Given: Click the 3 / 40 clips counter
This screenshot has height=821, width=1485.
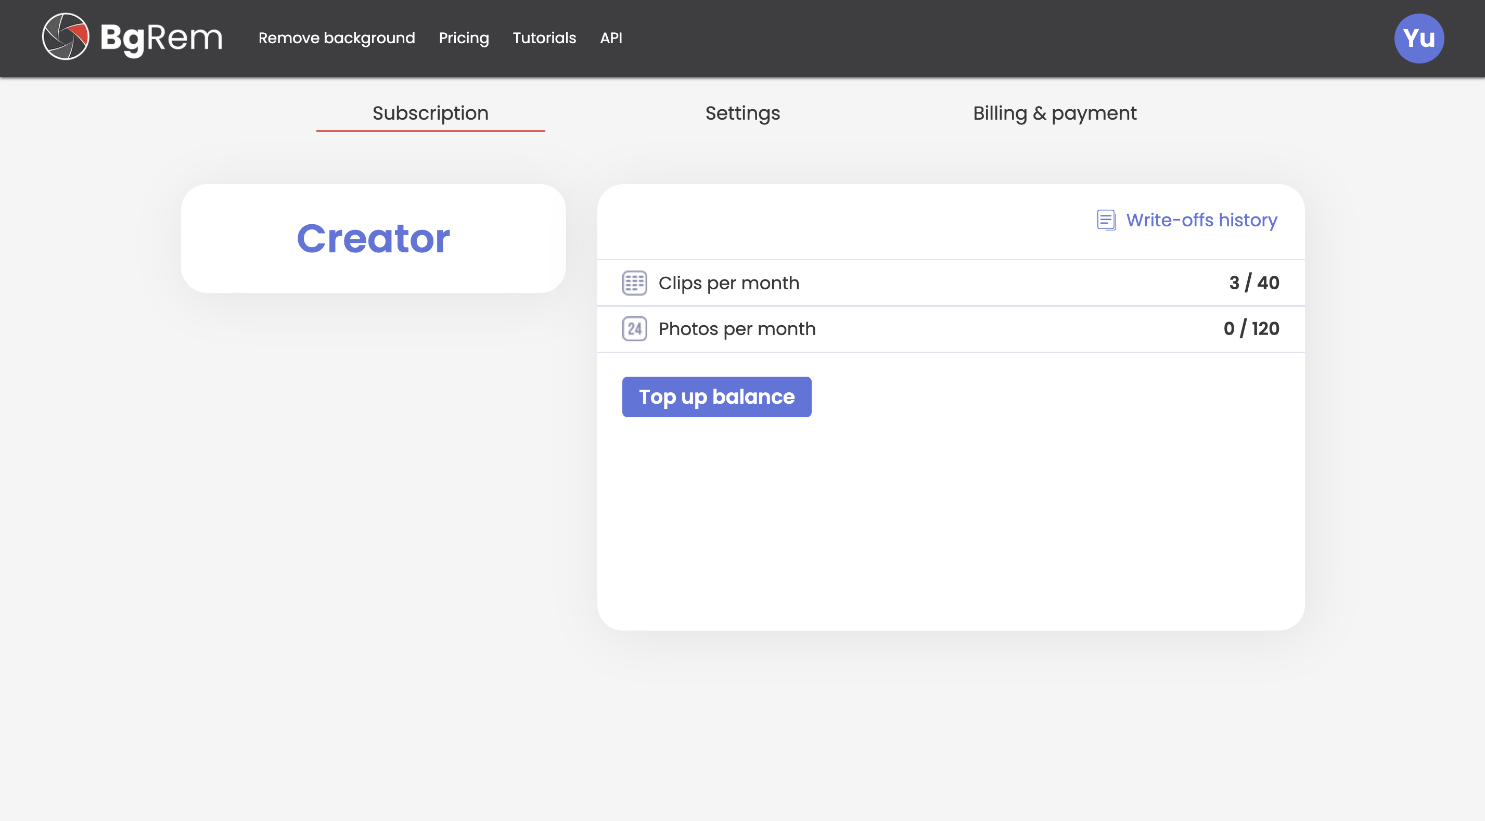Looking at the screenshot, I should point(1254,283).
